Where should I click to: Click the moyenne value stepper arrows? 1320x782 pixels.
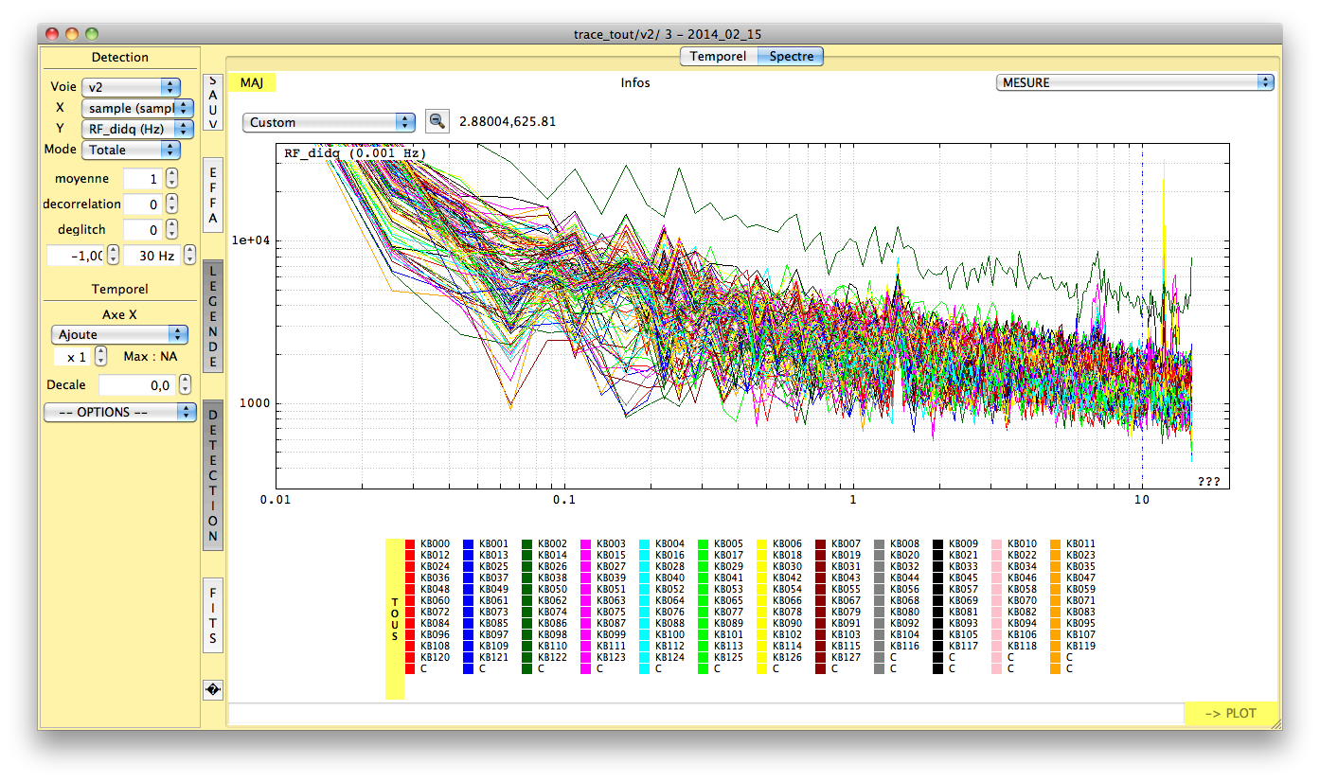point(171,179)
